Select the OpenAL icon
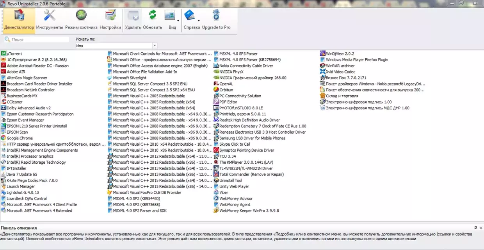The width and height of the screenshot is (484, 250). 216,84
